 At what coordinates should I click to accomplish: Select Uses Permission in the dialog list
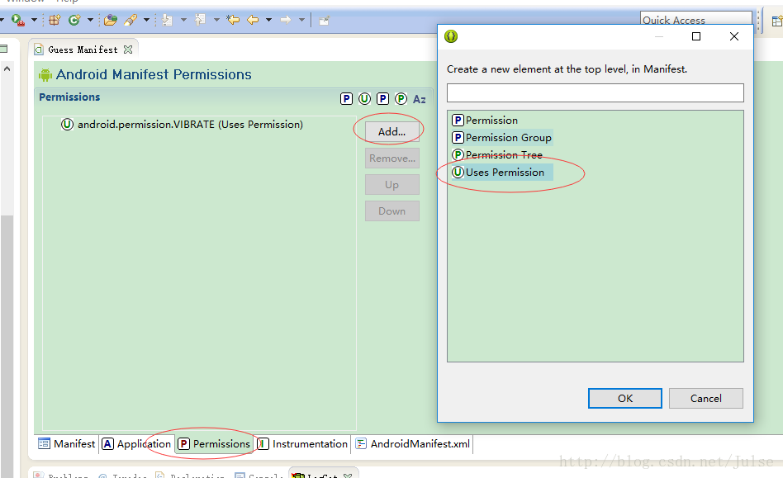[x=502, y=173]
